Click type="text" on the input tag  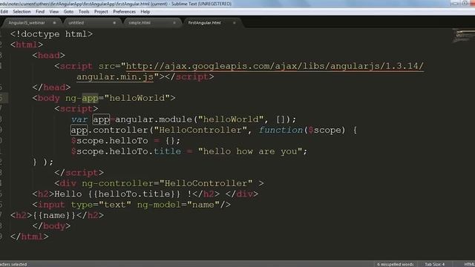[x=101, y=205]
